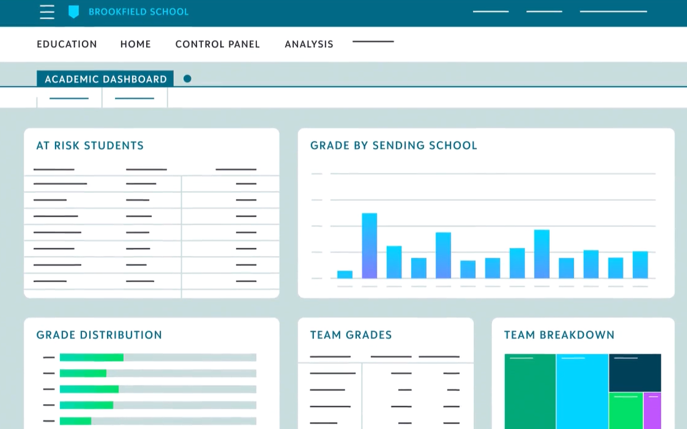The image size is (687, 429).
Task: Click the shortest leftmost bar in the chart
Action: click(x=344, y=274)
